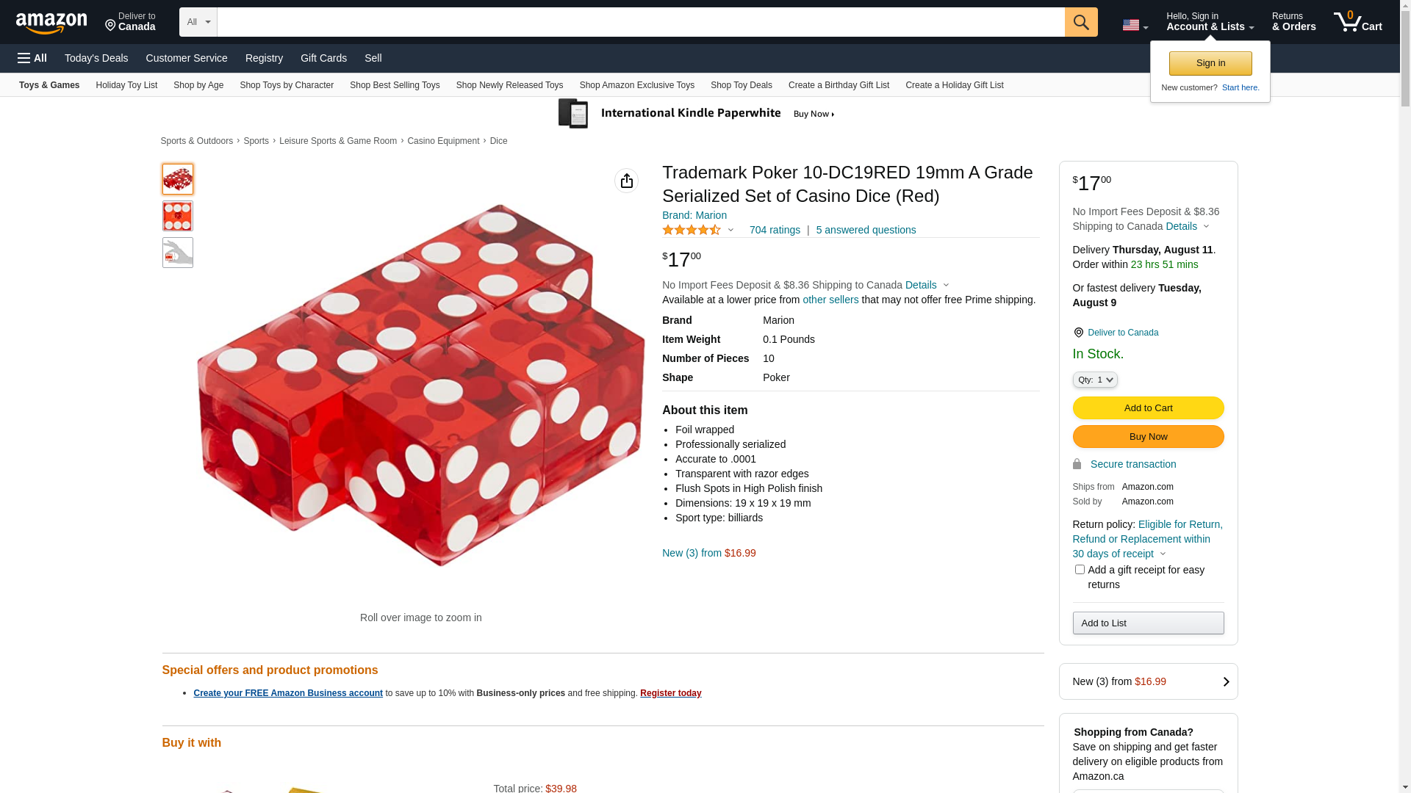Open the 704 ratings link
The height and width of the screenshot is (793, 1411).
[775, 230]
